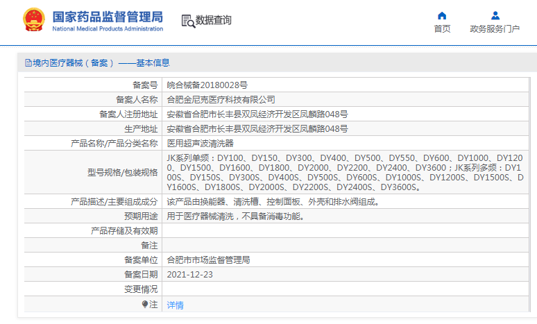The image size is (537, 324).
Task: Click the 备案人名称 row label
Action: 137,100
